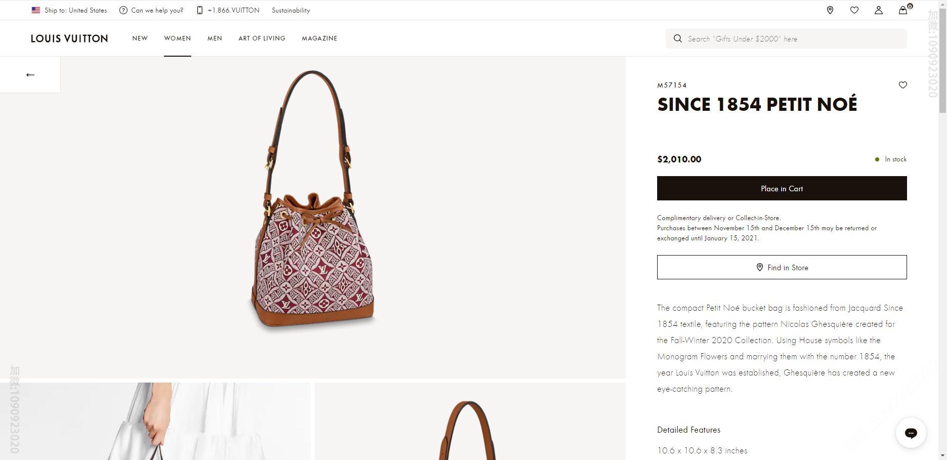The height and width of the screenshot is (460, 947).
Task: Expand the New menu
Action: tap(140, 38)
